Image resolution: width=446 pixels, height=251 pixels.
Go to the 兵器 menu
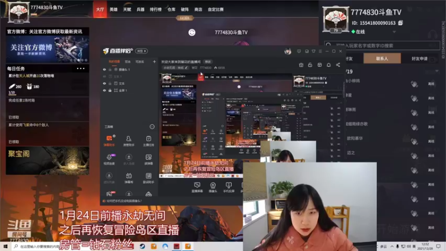pos(140,9)
